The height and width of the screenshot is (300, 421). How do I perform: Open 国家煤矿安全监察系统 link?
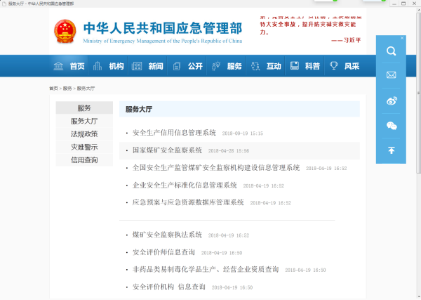click(167, 150)
